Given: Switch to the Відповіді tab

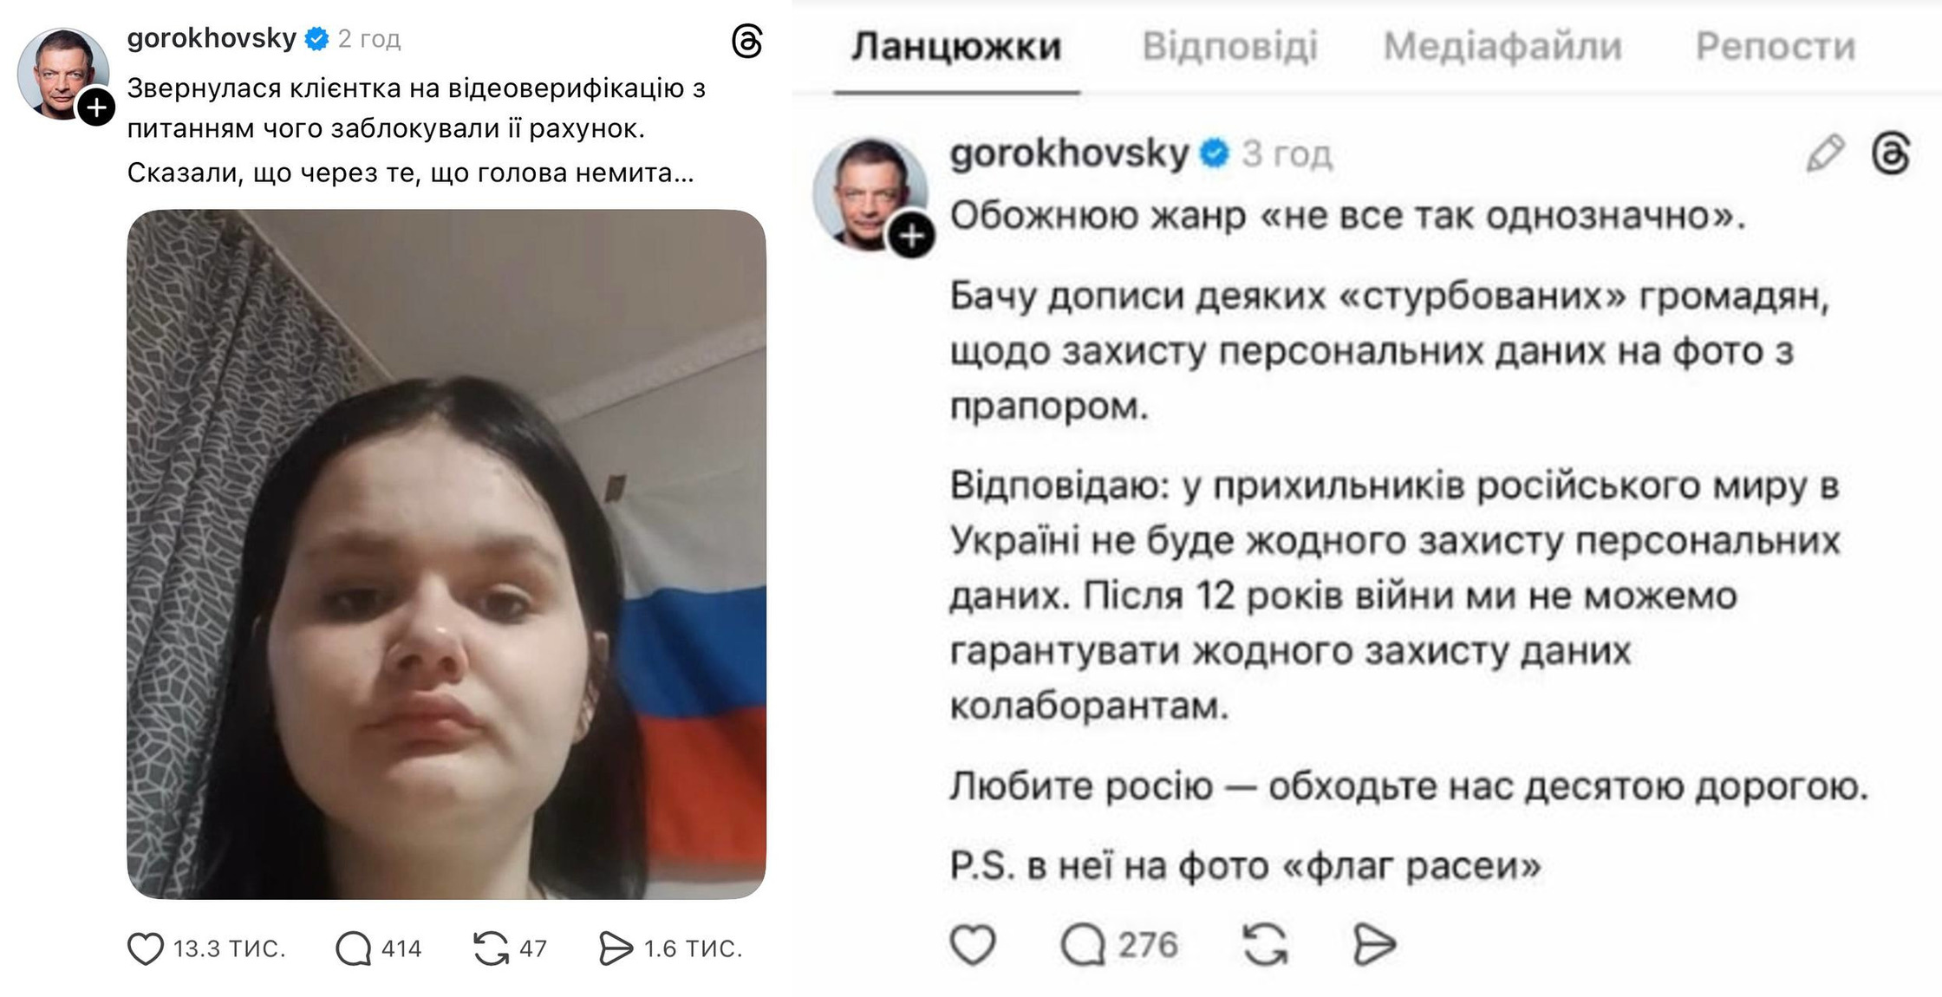Looking at the screenshot, I should click(1229, 47).
